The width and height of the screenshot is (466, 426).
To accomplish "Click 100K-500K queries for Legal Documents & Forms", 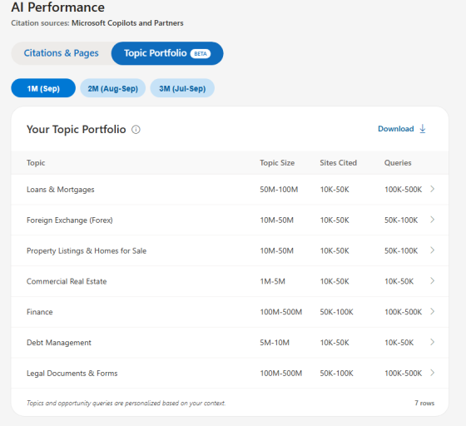I will (403, 373).
